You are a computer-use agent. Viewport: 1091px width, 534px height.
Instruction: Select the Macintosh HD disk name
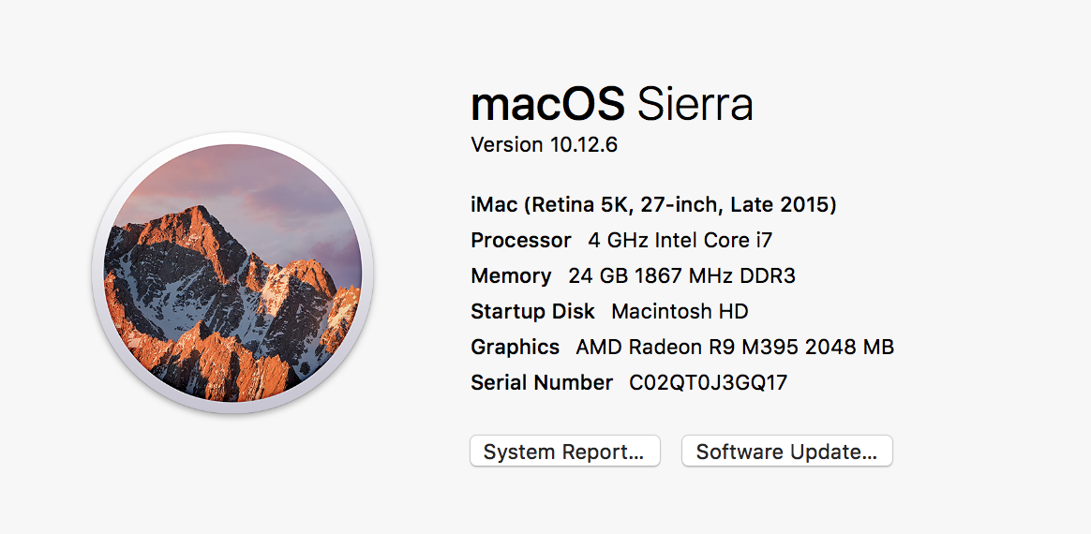point(680,311)
